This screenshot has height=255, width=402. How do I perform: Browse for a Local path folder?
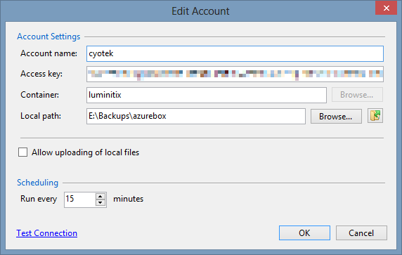(x=336, y=117)
